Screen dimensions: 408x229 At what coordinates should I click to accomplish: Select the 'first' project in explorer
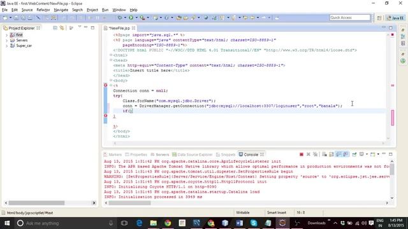click(19, 35)
